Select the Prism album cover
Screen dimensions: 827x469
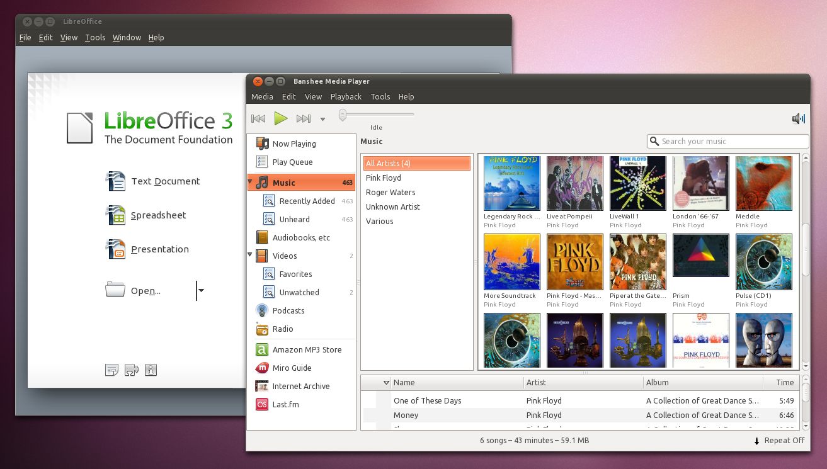tap(701, 256)
